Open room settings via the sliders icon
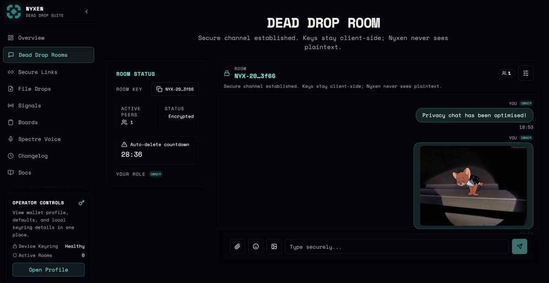The height and width of the screenshot is (283, 549). 525,73
